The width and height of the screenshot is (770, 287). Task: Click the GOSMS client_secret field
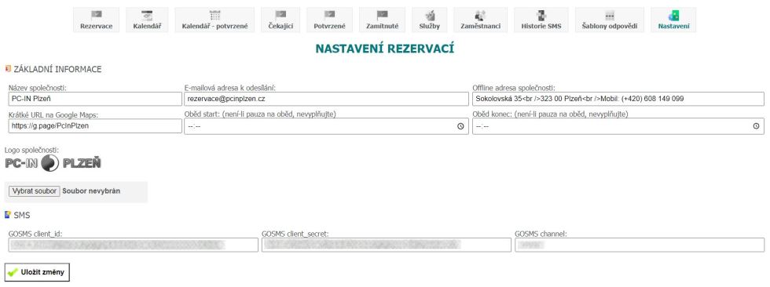pyautogui.click(x=387, y=245)
